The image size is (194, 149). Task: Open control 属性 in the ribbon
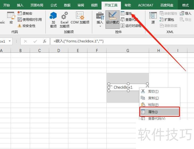pos(126,13)
